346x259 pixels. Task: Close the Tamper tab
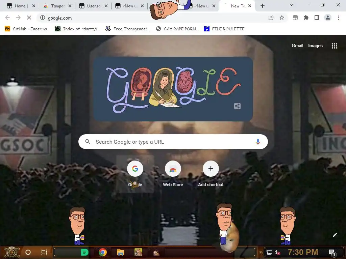[x=70, y=6]
